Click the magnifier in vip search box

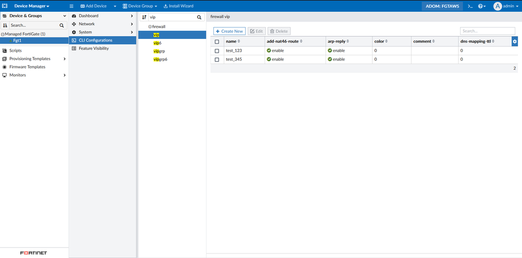(199, 17)
